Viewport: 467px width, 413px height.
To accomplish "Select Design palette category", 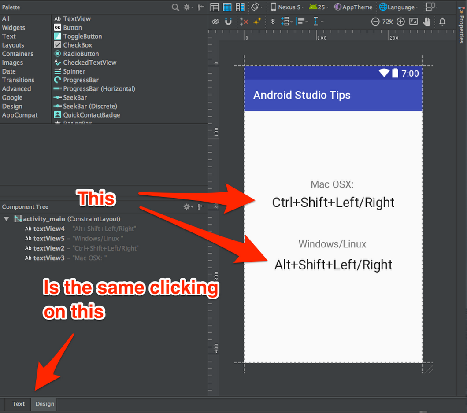I will pos(12,106).
